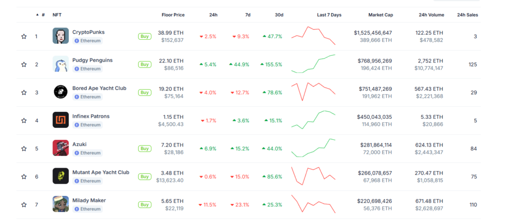This screenshot has height=220, width=517.
Task: Click the Infinex Patrons orange logo
Action: click(x=61, y=120)
